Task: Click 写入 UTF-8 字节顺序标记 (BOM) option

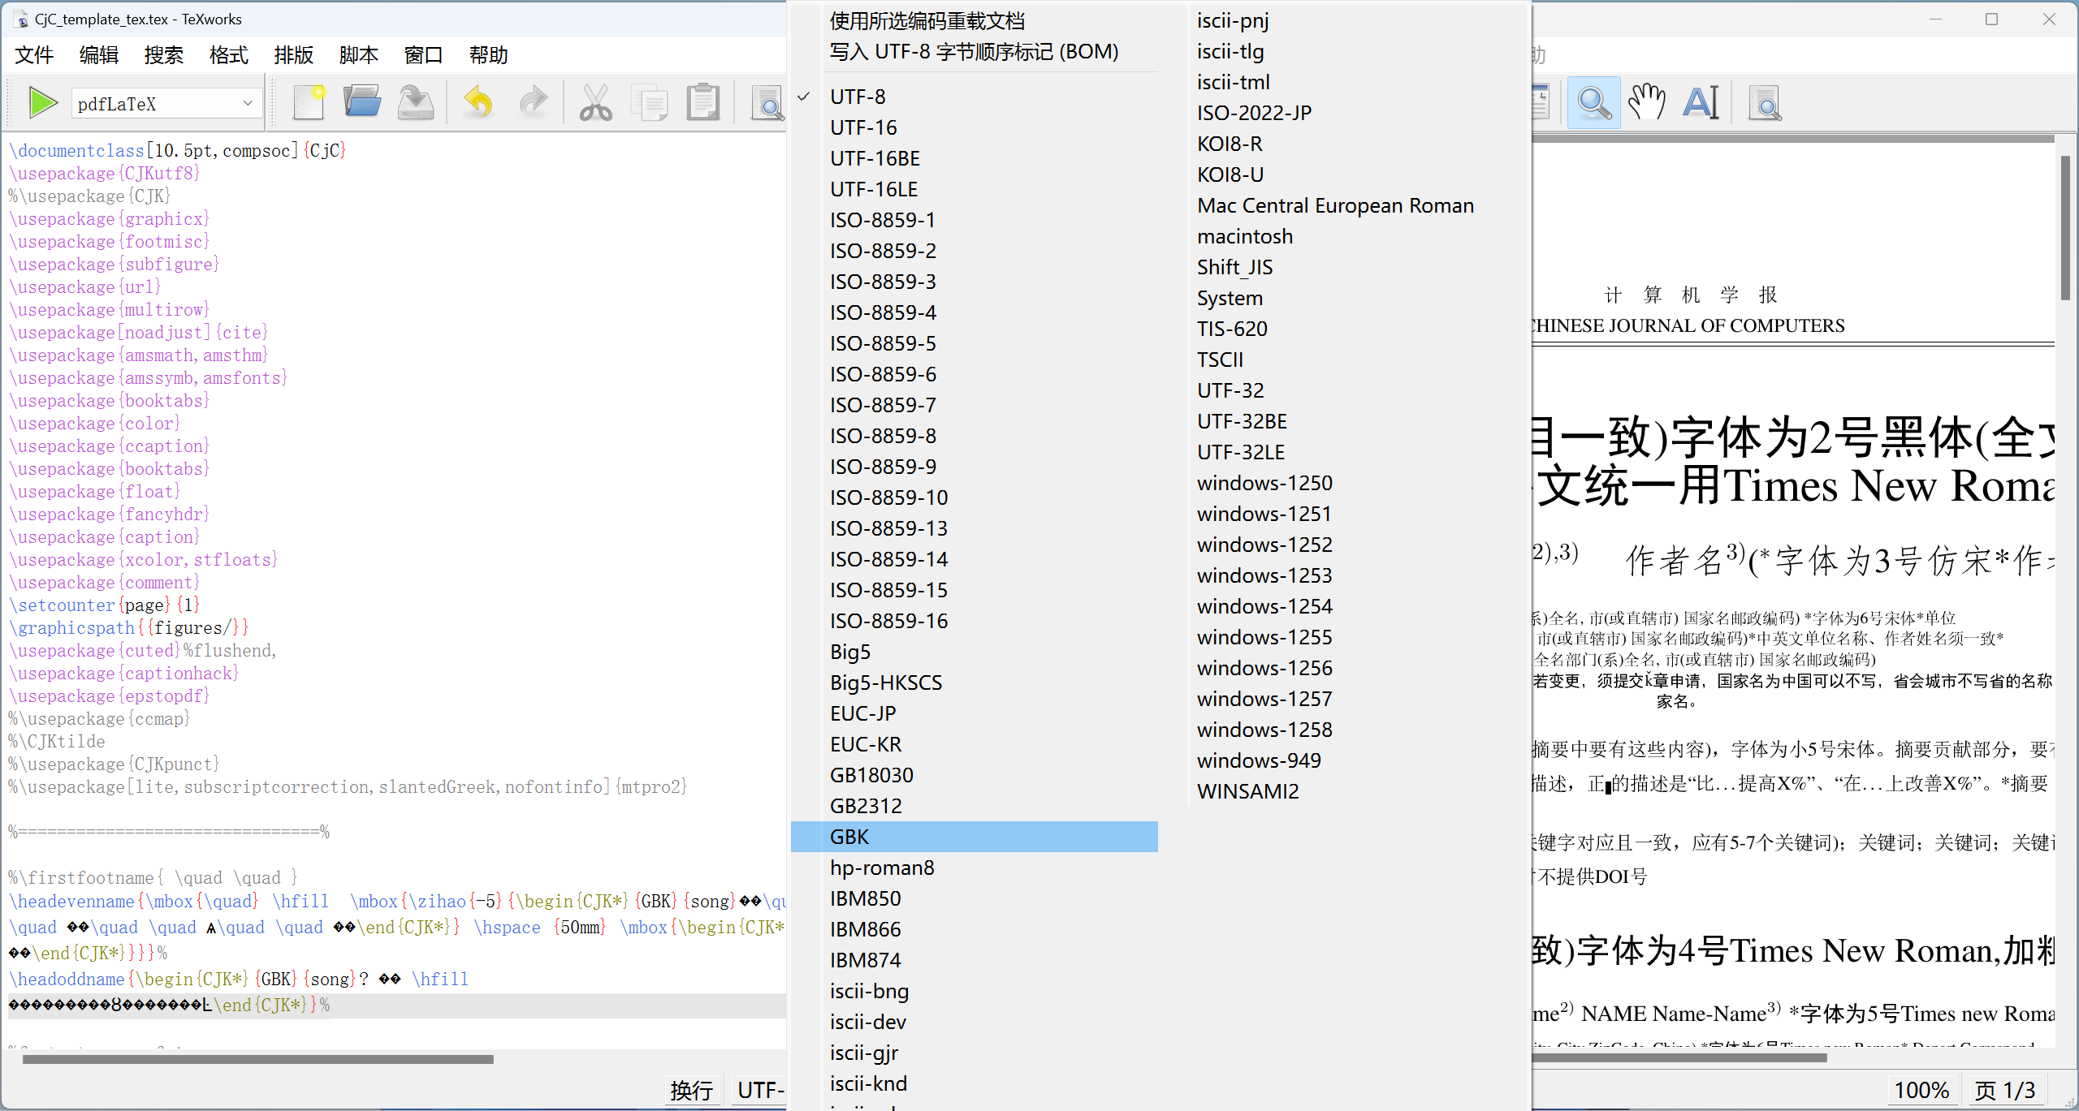Action: 974,52
